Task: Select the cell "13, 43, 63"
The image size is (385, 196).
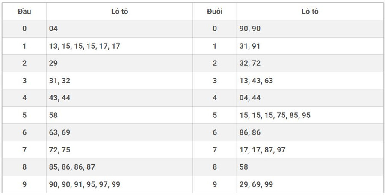Action: click(x=256, y=81)
